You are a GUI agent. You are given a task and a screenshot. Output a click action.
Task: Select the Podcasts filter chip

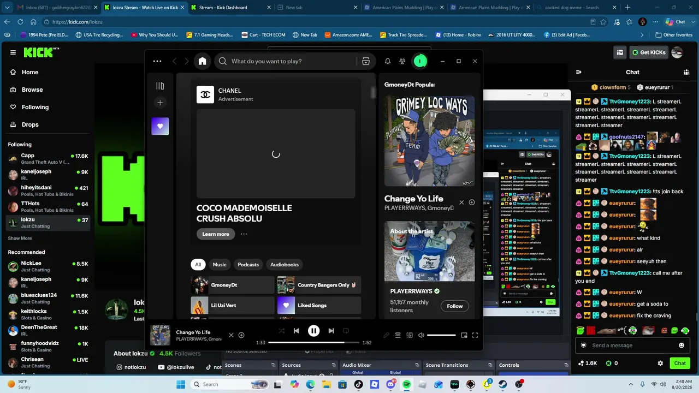pos(248,265)
